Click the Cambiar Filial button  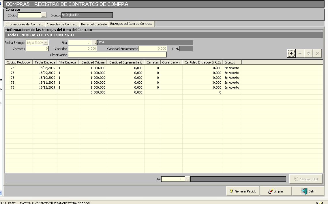[306, 179]
